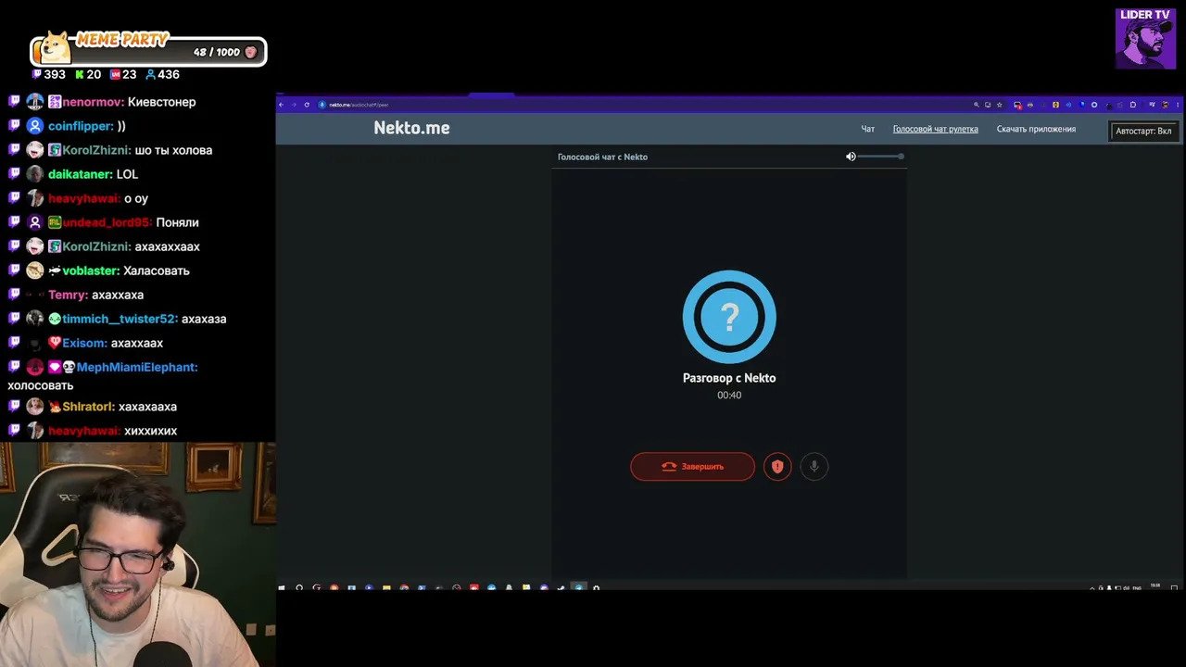Image resolution: width=1186 pixels, height=667 pixels.
Task: Click the browser back arrow
Action: [282, 105]
